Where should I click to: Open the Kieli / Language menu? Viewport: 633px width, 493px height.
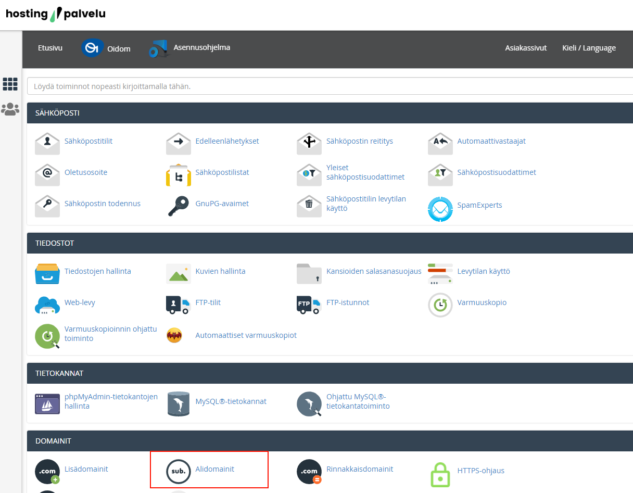(589, 48)
